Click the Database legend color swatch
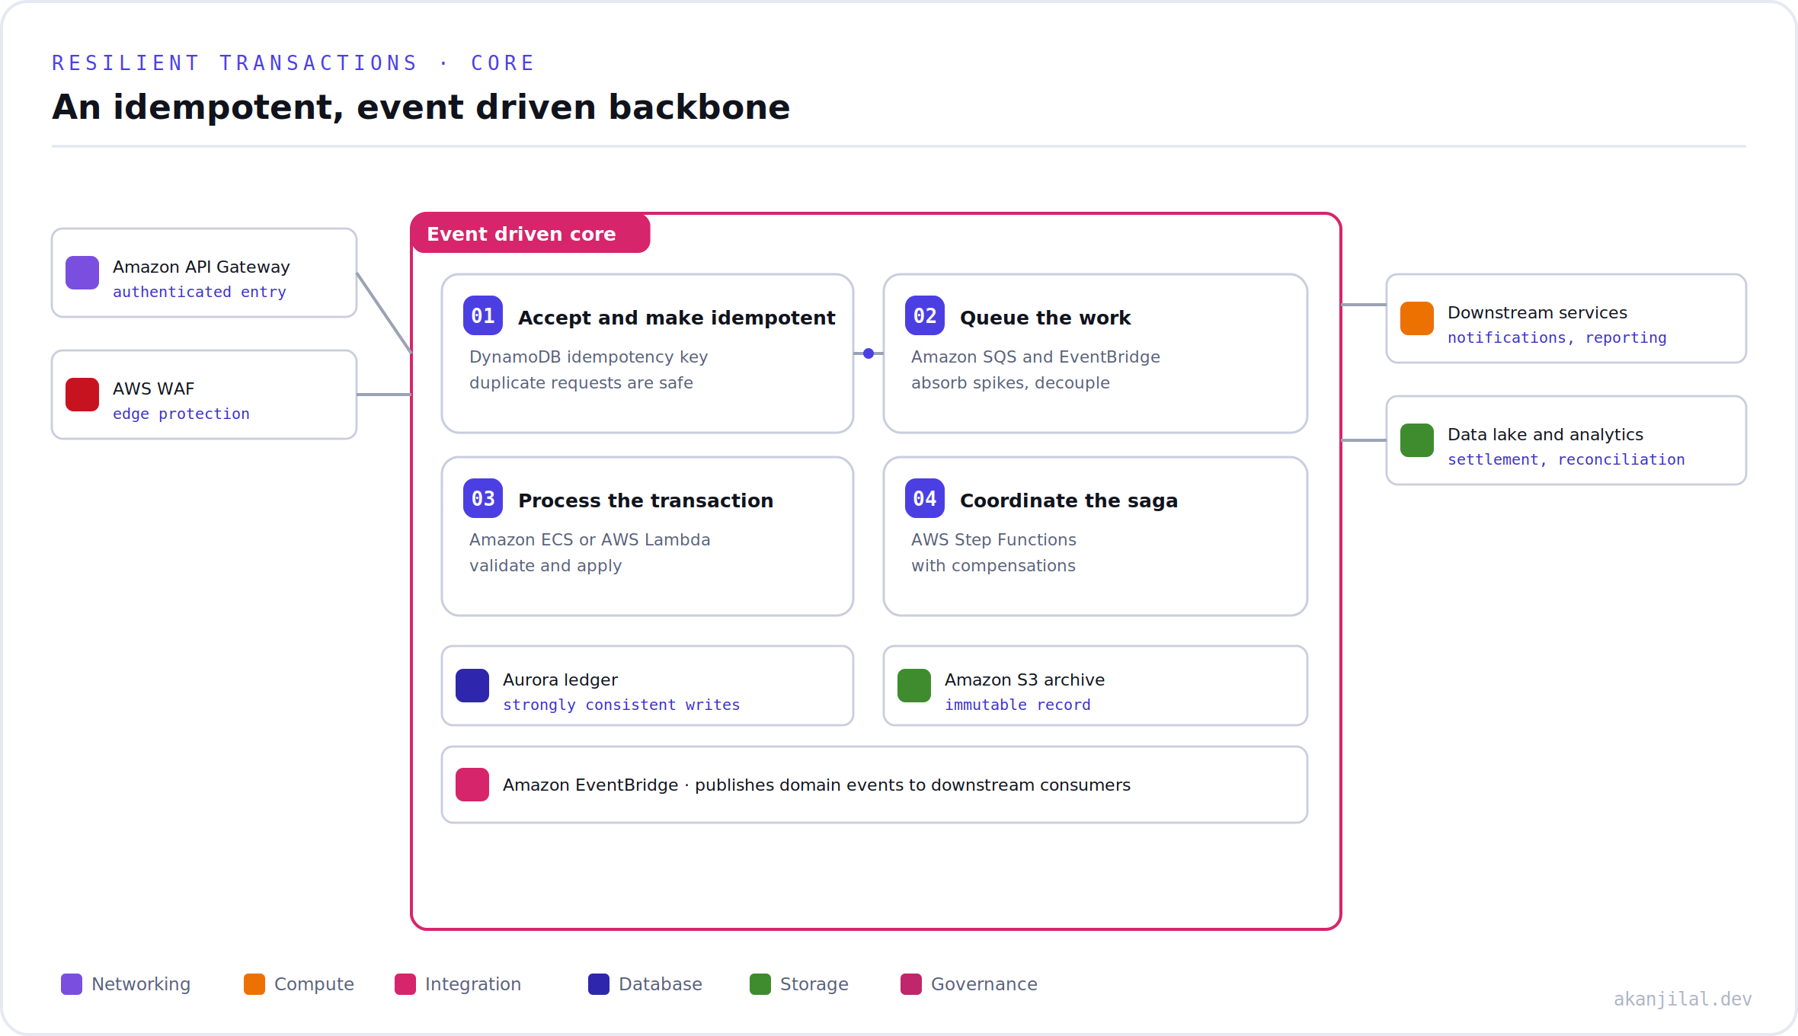 pos(599,984)
